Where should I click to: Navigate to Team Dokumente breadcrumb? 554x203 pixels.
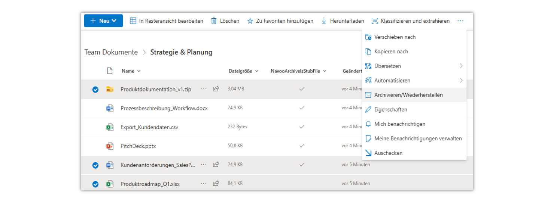pyautogui.click(x=111, y=52)
